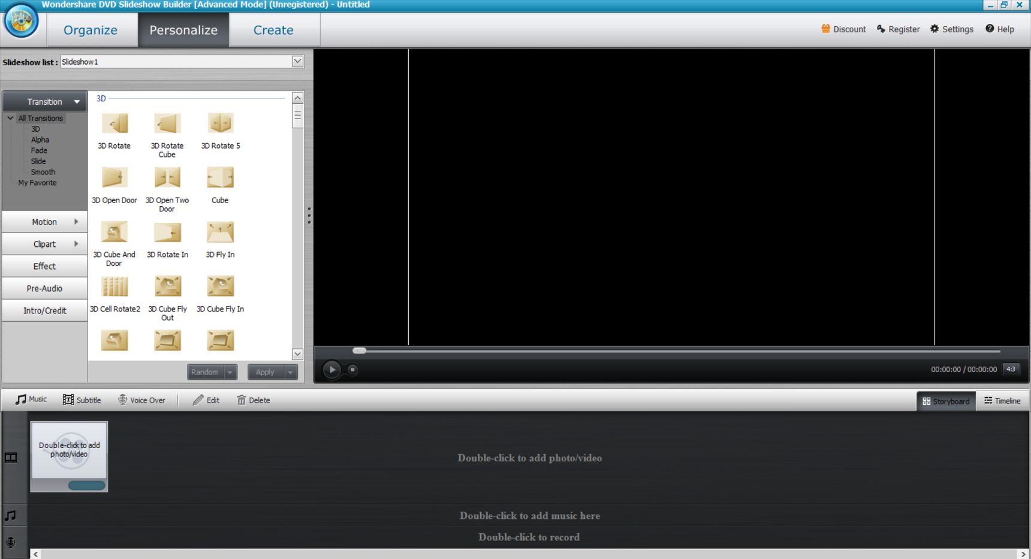Collapse the Transition panel section
1031x559 pixels.
pos(77,102)
